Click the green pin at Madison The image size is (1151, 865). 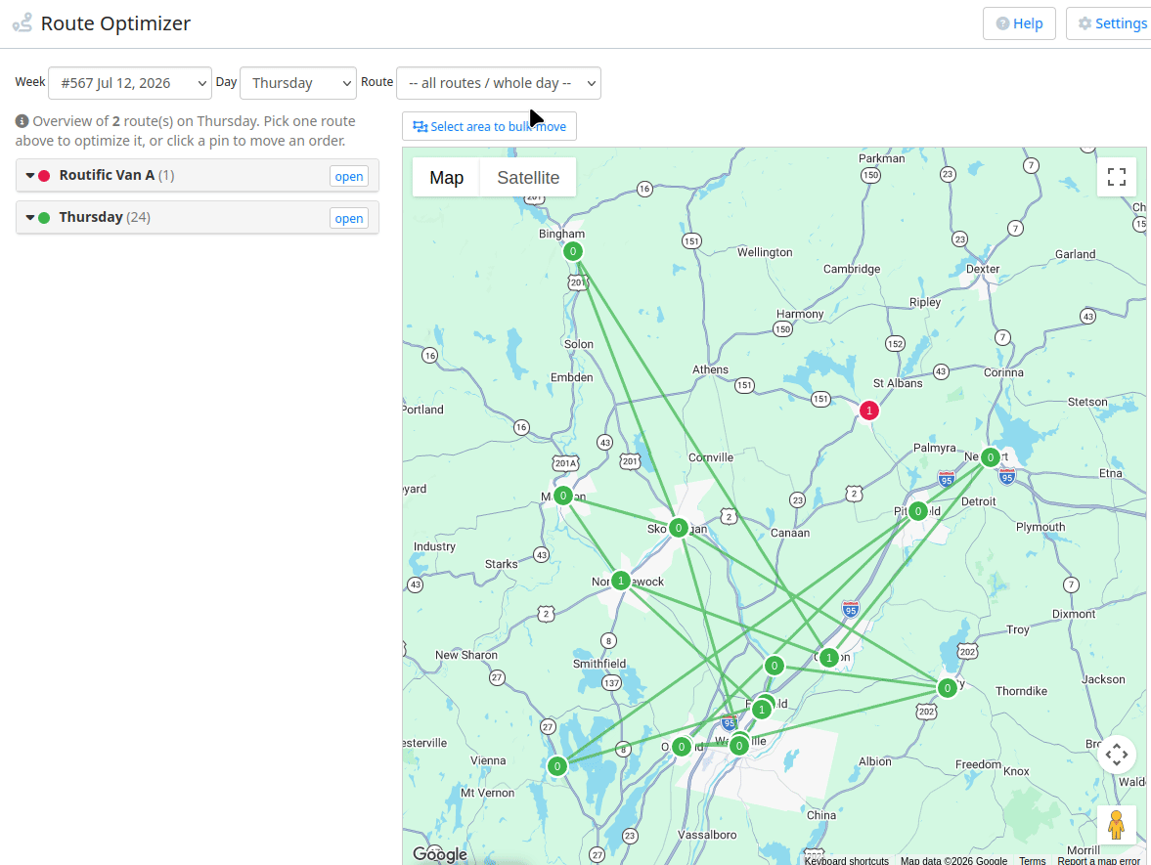pos(563,496)
